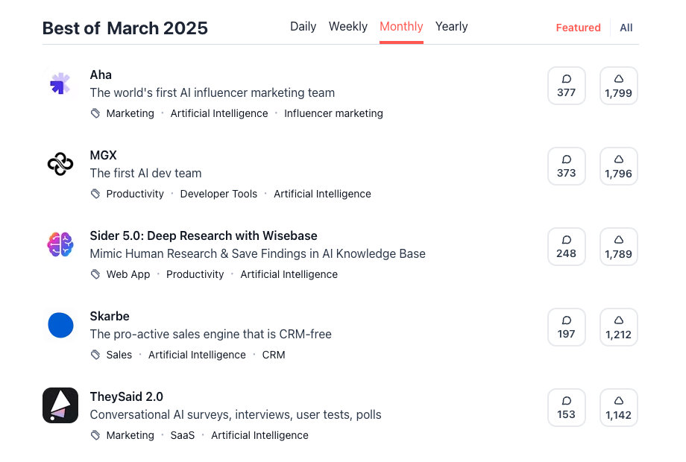Open Developer Tools topic under MGX
The image size is (686, 462).
click(x=218, y=194)
